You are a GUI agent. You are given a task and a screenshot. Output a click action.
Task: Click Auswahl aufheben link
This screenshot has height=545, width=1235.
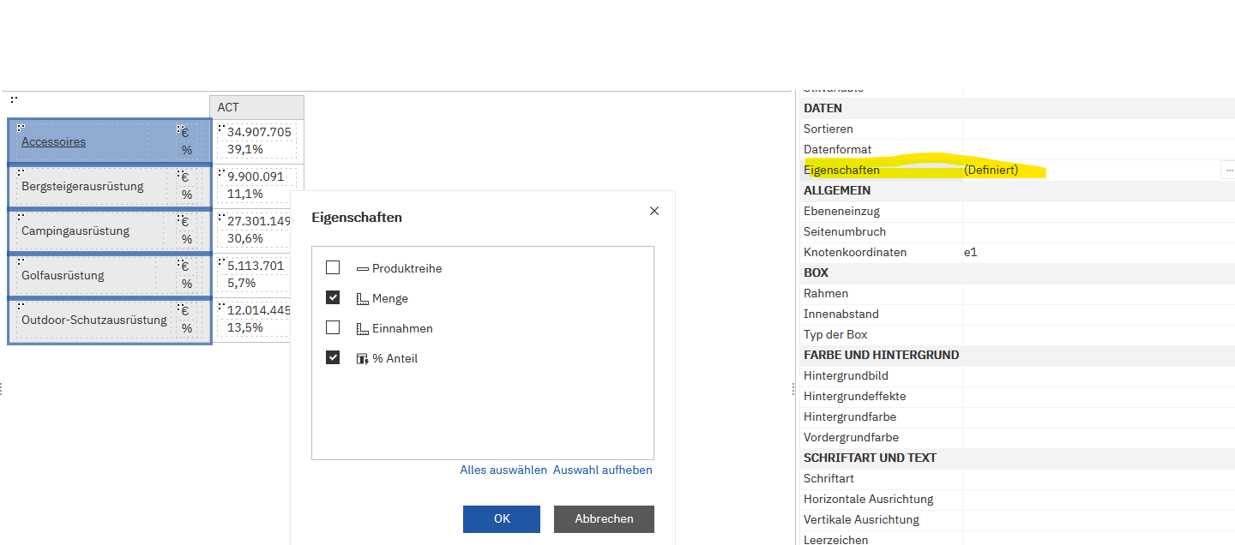pos(602,470)
